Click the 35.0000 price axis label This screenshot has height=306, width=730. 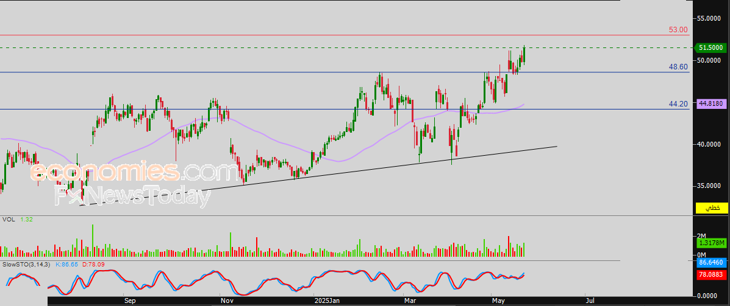point(709,186)
